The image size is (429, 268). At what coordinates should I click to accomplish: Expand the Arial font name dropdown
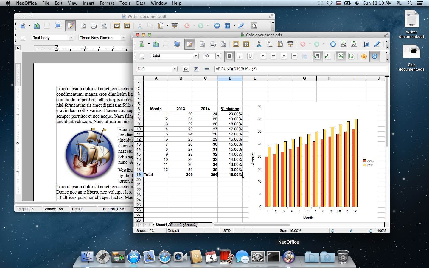[x=196, y=56]
